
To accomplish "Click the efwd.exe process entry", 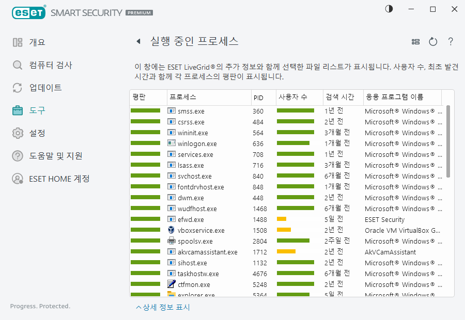I will pos(191,219).
